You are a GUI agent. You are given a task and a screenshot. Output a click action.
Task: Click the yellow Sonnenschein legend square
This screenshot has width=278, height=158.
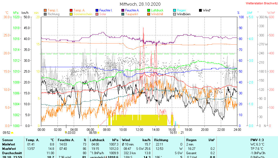71,14
